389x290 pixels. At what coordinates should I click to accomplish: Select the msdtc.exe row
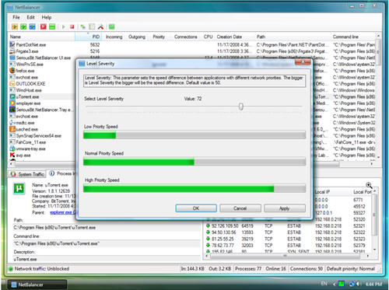point(41,123)
